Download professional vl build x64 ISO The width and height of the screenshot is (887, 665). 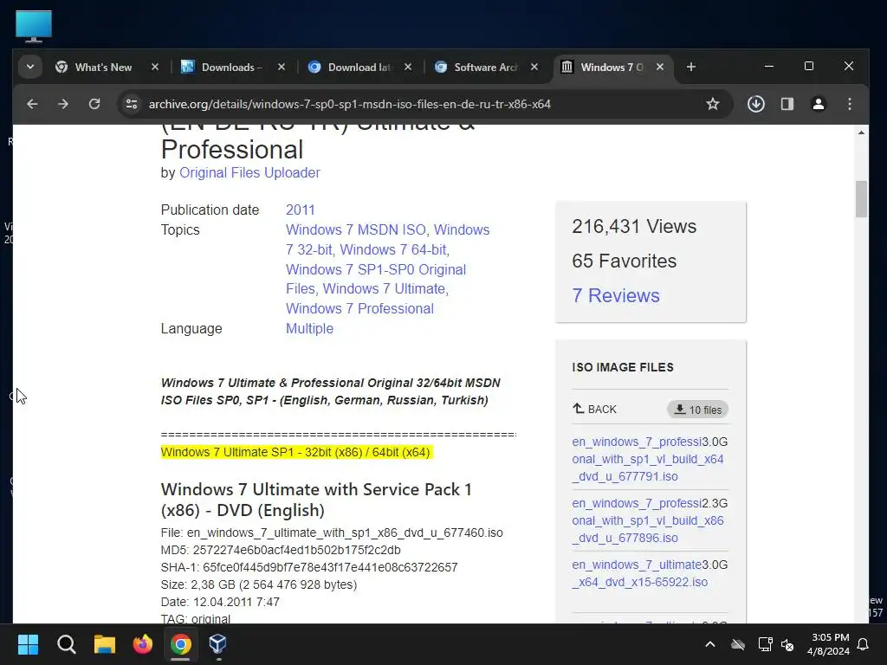[648, 459]
